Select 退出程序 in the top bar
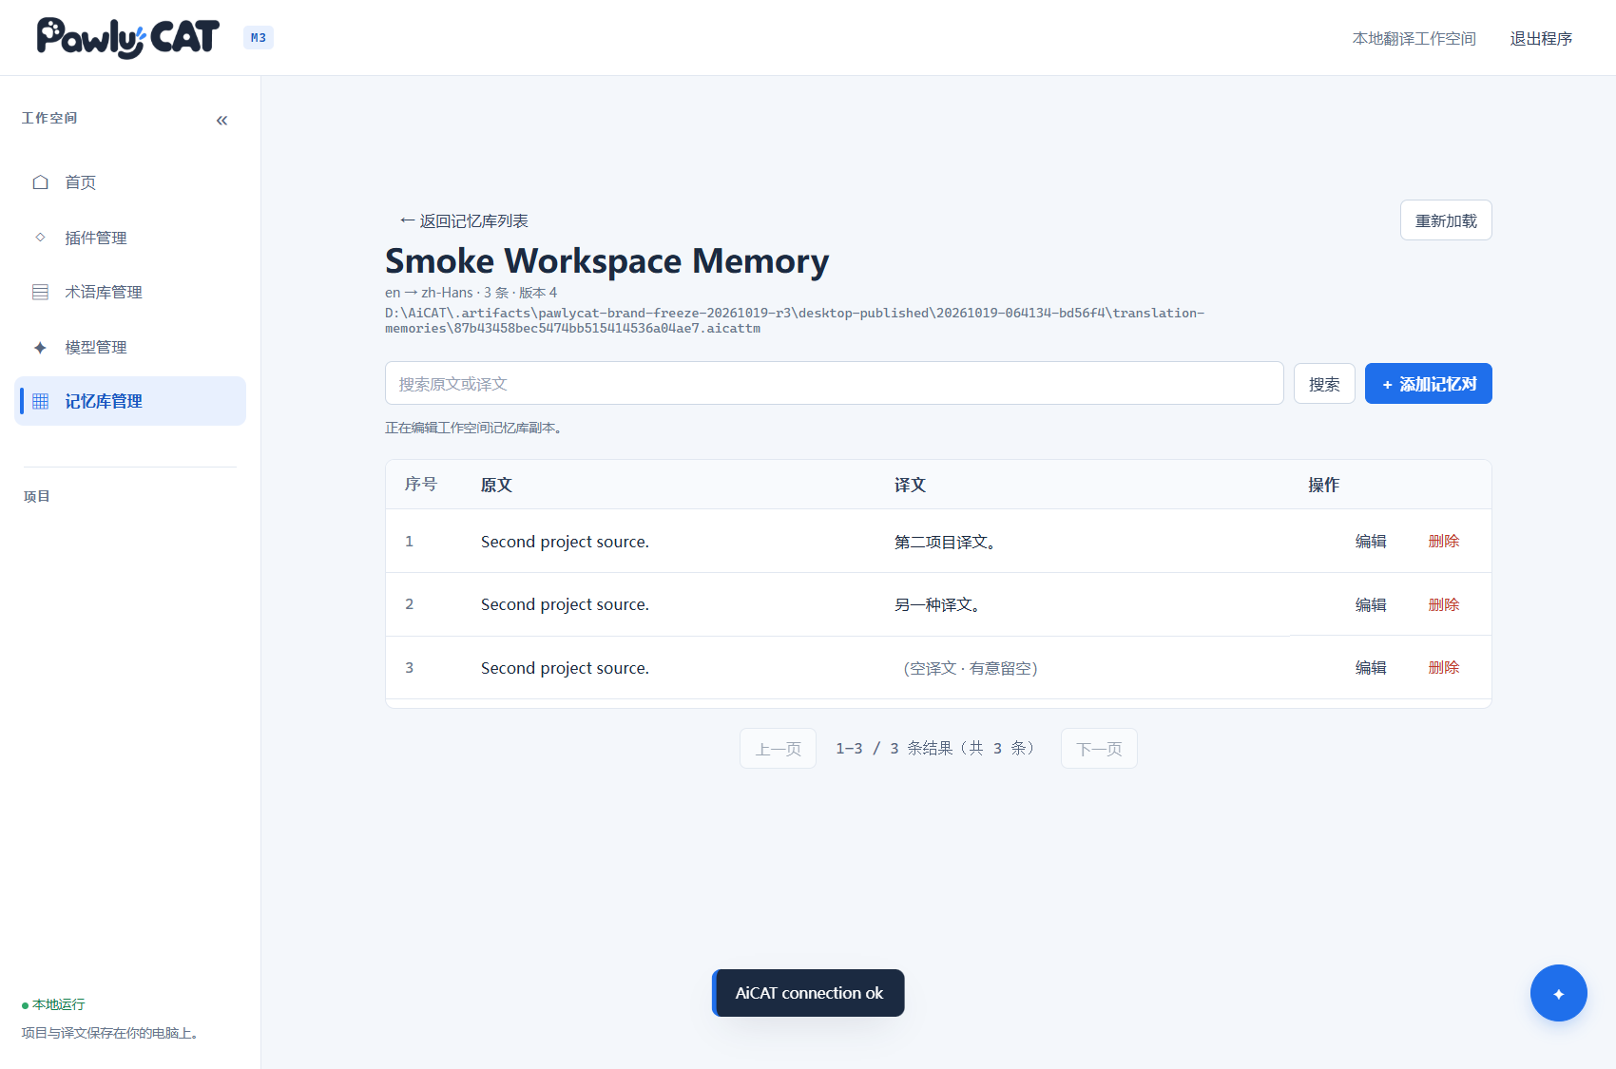The image size is (1616, 1069). (x=1541, y=38)
